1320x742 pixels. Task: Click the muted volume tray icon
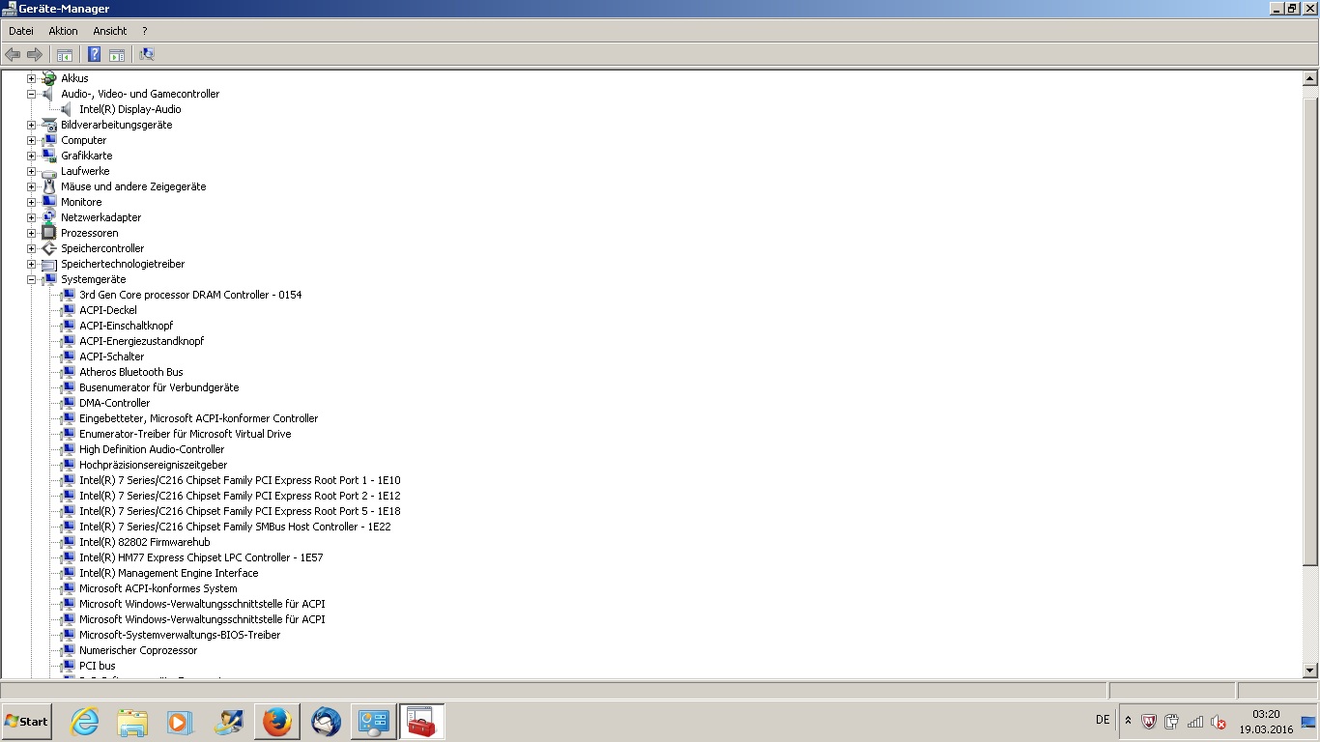point(1219,721)
